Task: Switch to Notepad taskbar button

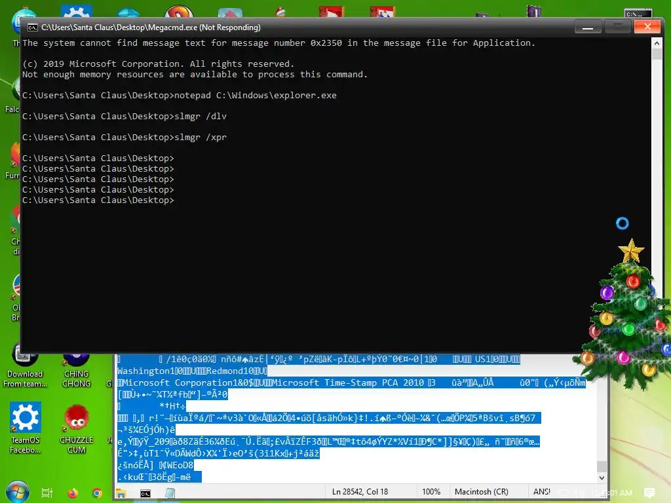Action: [170, 493]
